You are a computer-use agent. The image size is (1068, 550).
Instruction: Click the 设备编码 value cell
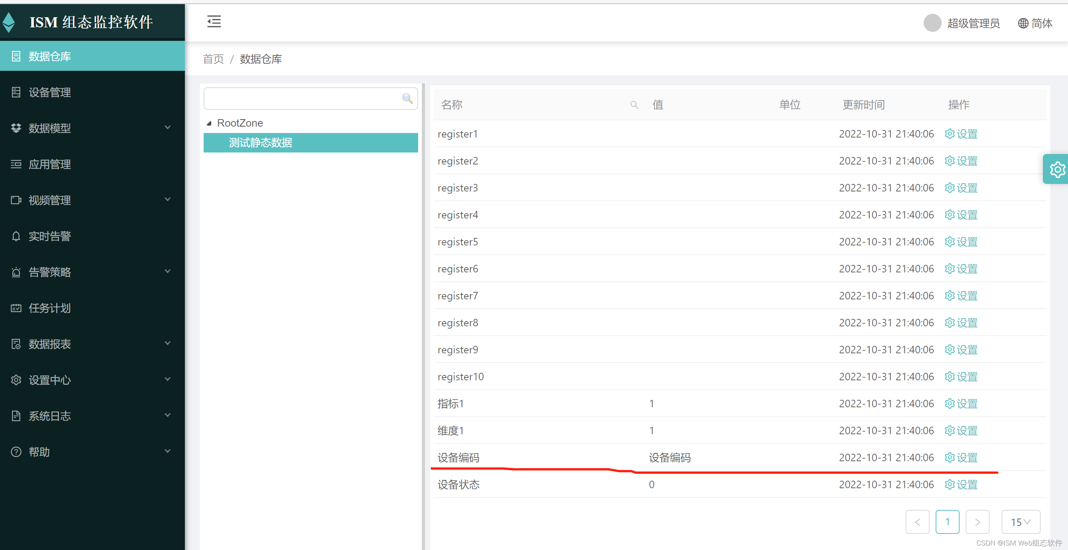tap(670, 457)
